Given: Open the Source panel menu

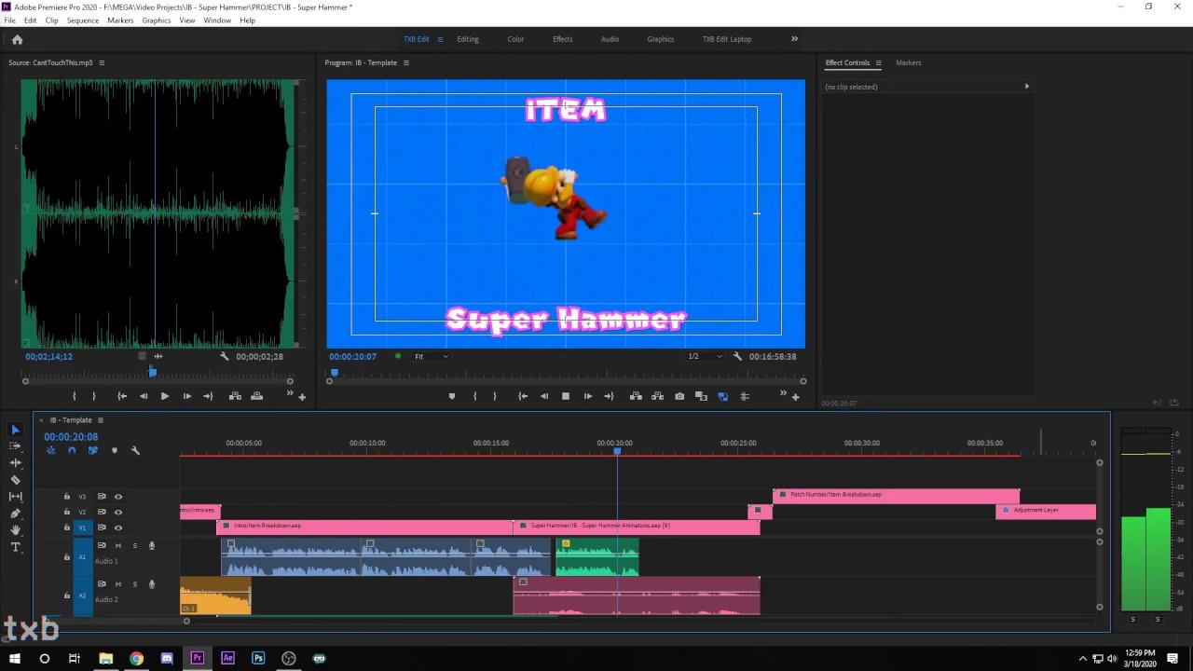Looking at the screenshot, I should pyautogui.click(x=102, y=62).
